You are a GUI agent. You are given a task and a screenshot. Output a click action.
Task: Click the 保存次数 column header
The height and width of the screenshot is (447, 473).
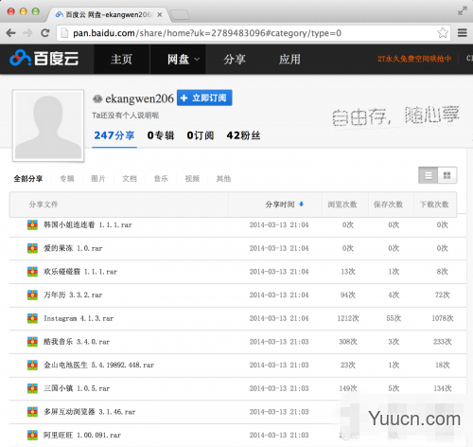pos(388,205)
